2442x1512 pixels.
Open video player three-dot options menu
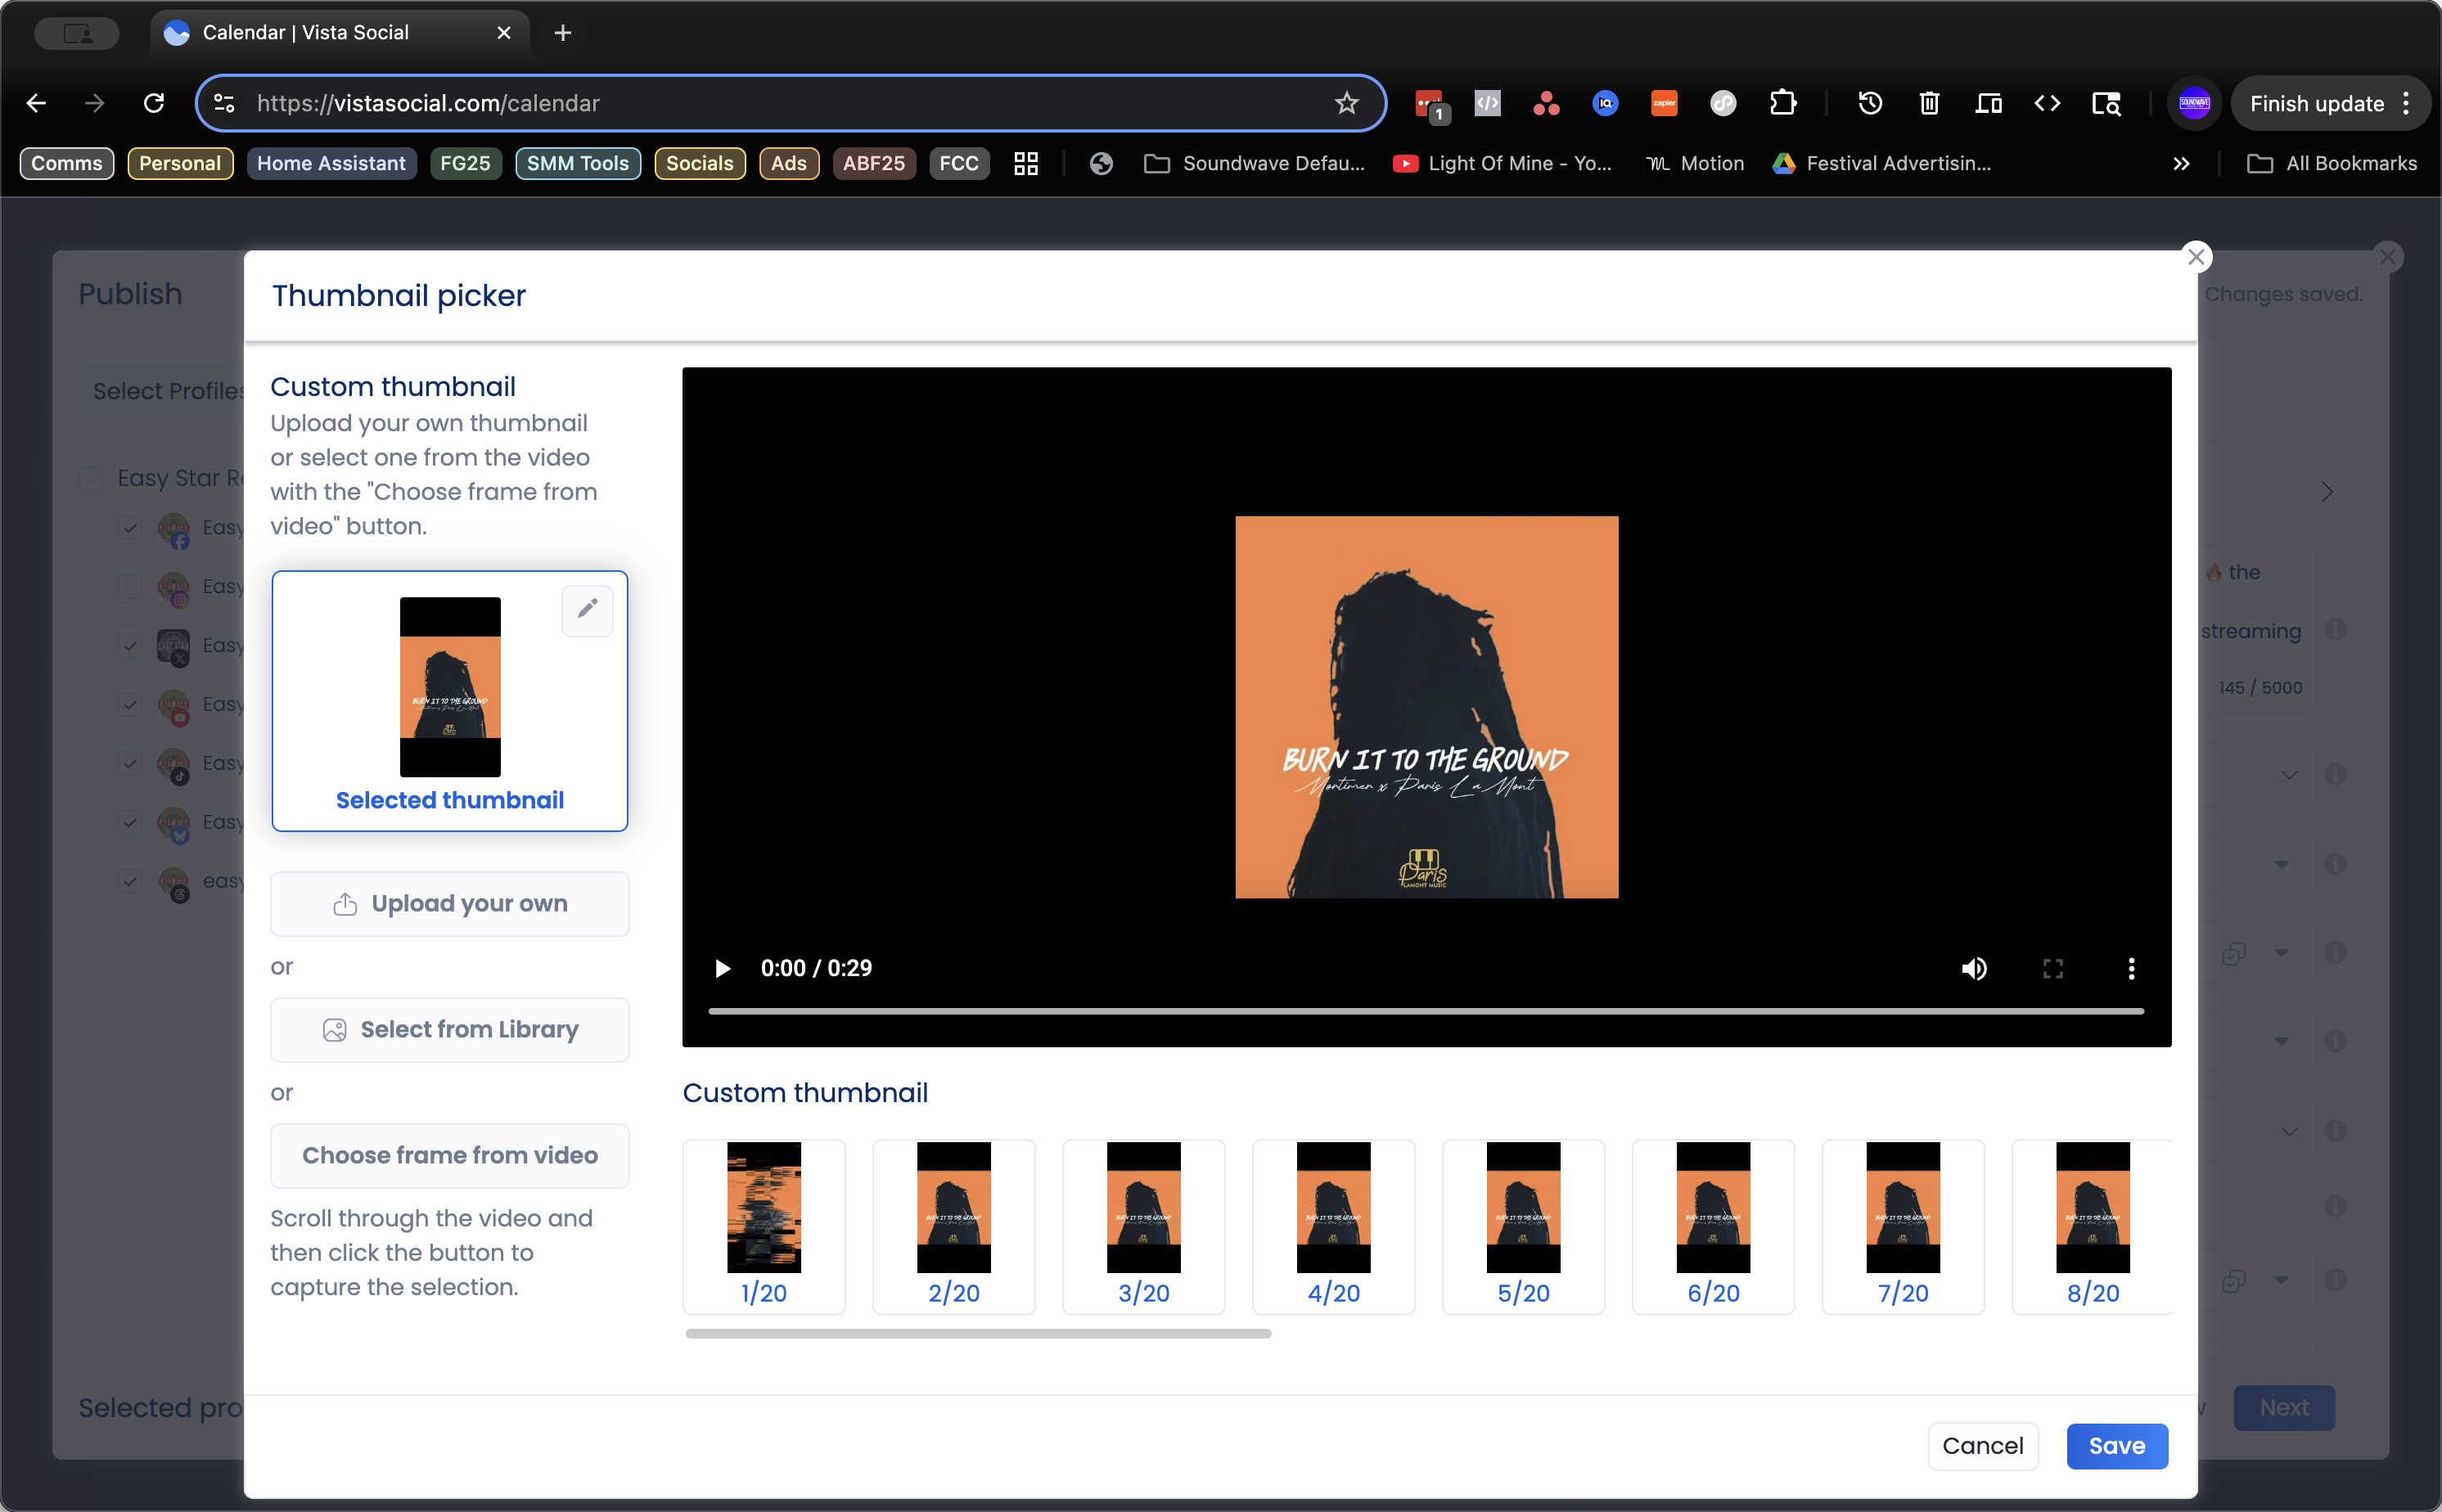2131,968
